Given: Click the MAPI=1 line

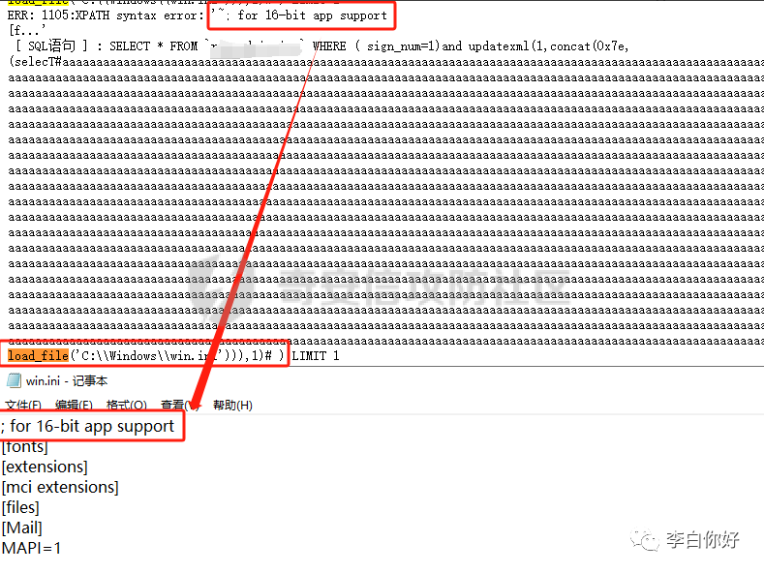Looking at the screenshot, I should (x=31, y=548).
